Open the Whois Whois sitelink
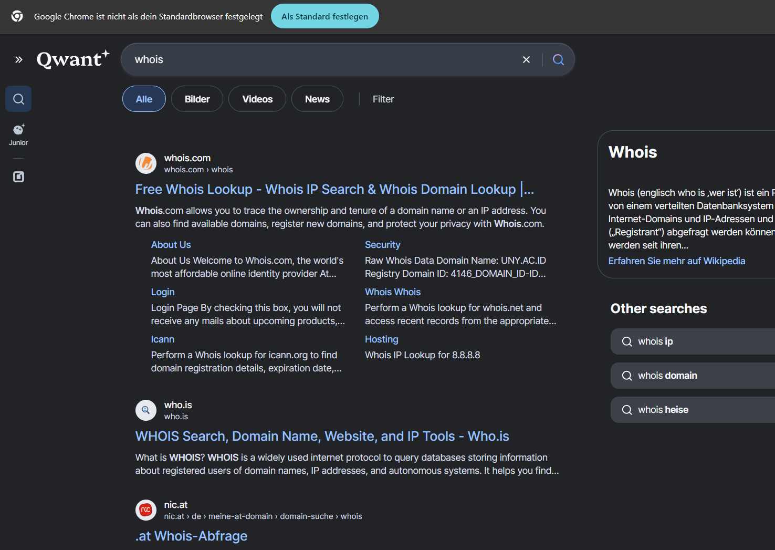The height and width of the screenshot is (550, 775). 393,292
